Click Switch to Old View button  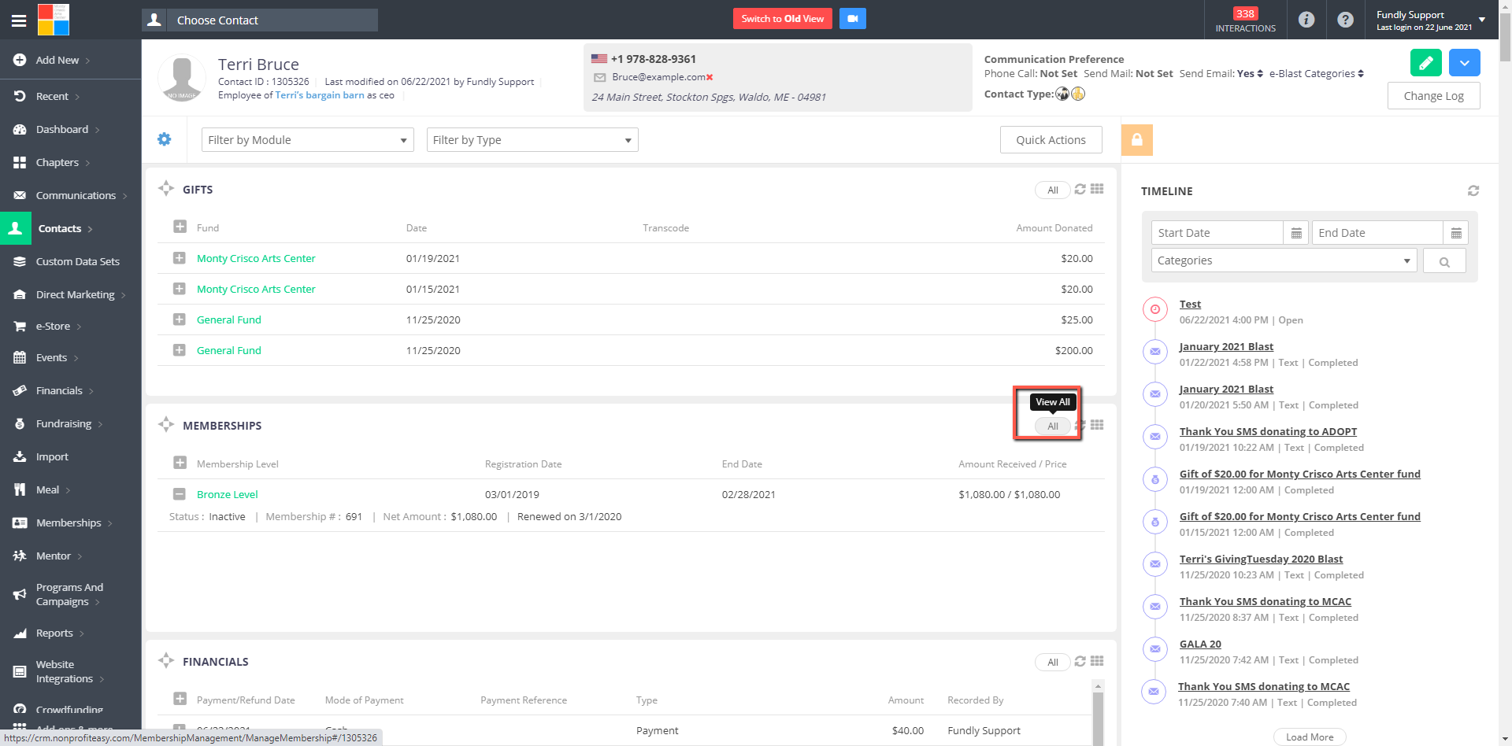pyautogui.click(x=783, y=19)
